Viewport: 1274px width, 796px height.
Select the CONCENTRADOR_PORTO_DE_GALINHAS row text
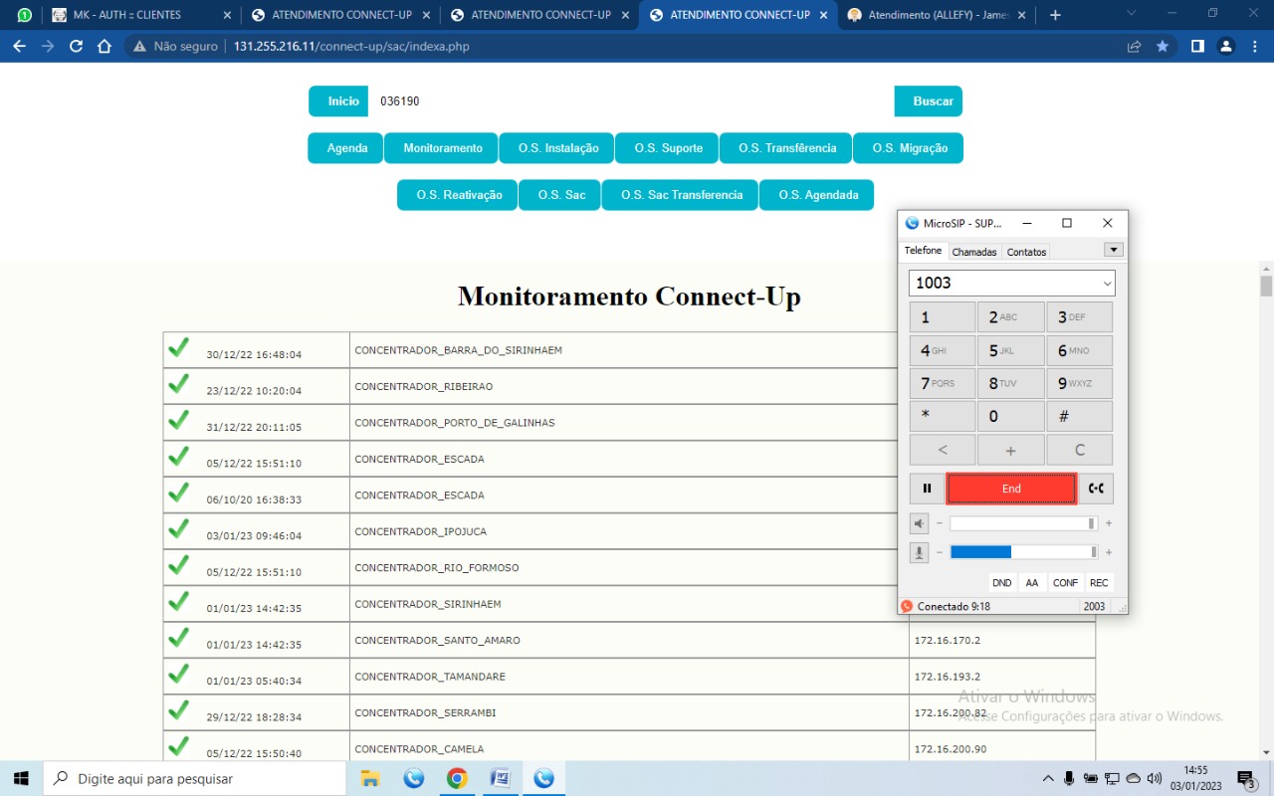(455, 423)
